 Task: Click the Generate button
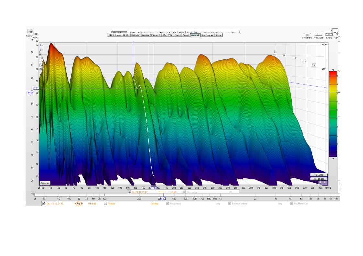[45, 183]
